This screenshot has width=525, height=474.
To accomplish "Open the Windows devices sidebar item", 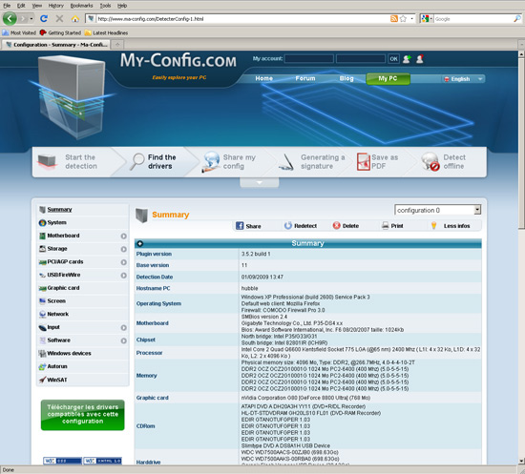I will point(69,353).
